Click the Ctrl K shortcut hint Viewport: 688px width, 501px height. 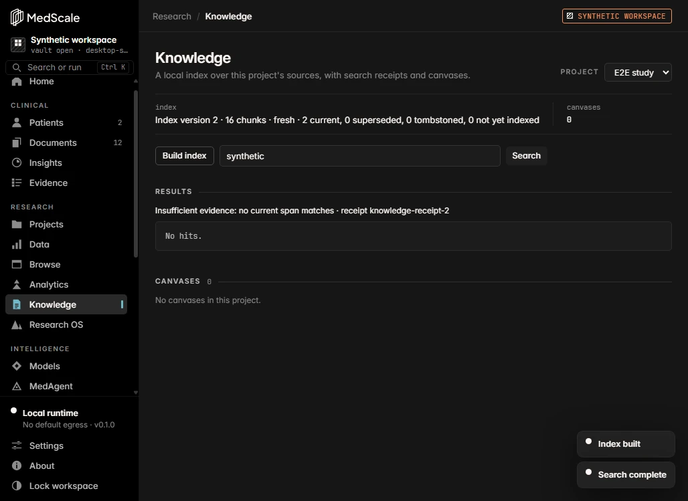pos(112,67)
